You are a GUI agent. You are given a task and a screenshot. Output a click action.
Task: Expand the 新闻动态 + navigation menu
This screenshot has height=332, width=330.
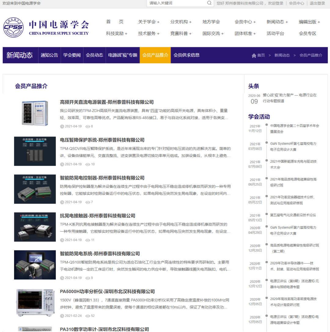click(277, 22)
